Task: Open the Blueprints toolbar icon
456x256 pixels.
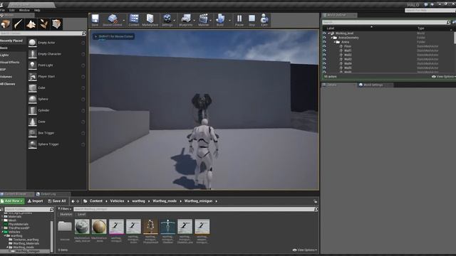Action: (186, 21)
